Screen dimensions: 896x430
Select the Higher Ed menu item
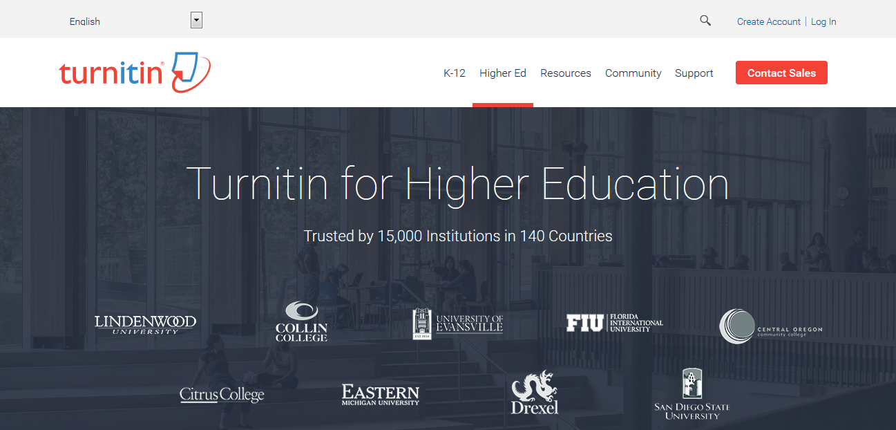click(503, 73)
